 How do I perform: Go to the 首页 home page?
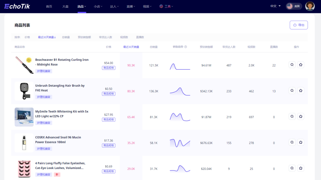point(49,6)
